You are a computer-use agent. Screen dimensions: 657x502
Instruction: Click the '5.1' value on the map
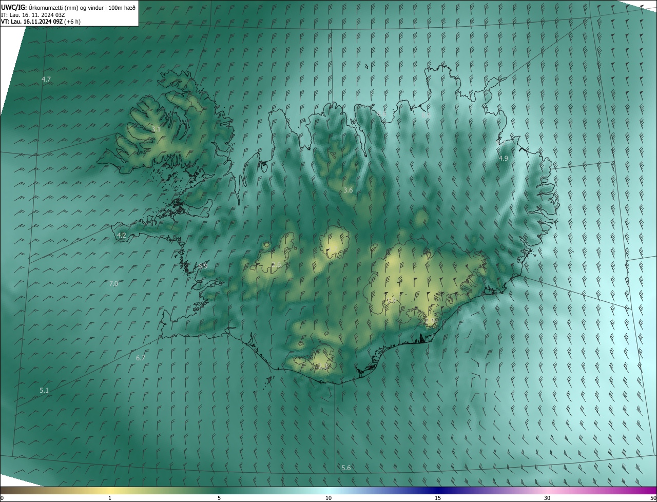(44, 391)
